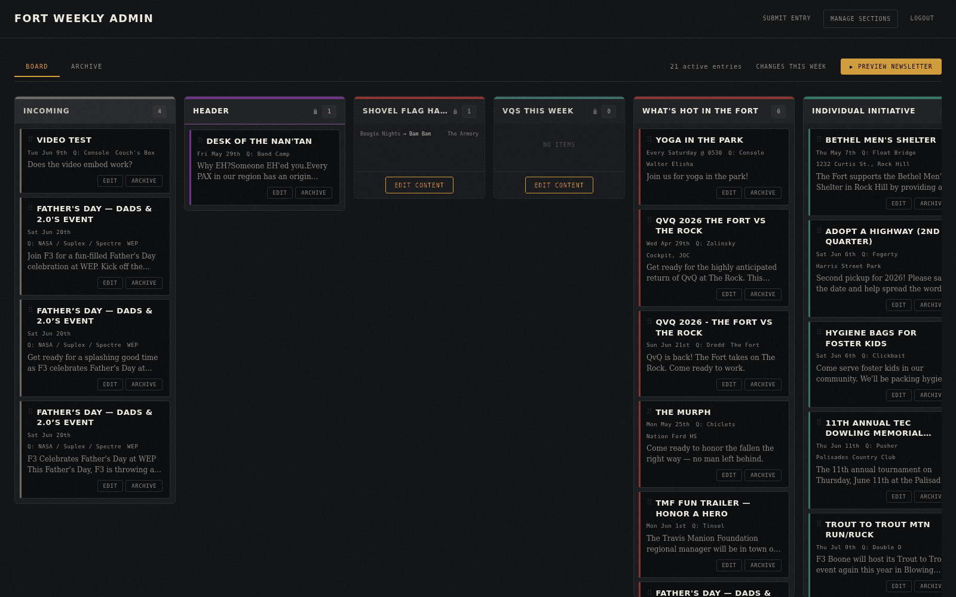Screen dimensions: 956x597
Task: Open Changes This Week
Action: tap(791, 67)
